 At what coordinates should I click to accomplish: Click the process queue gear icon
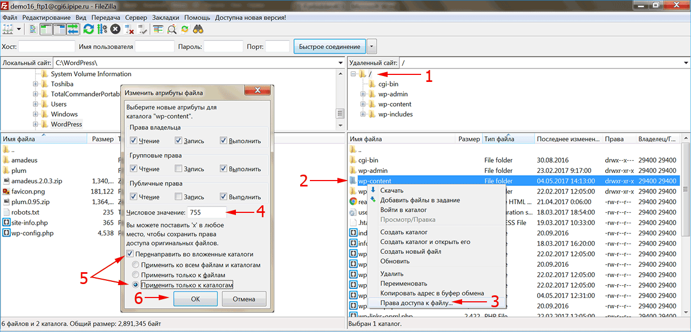102,29
